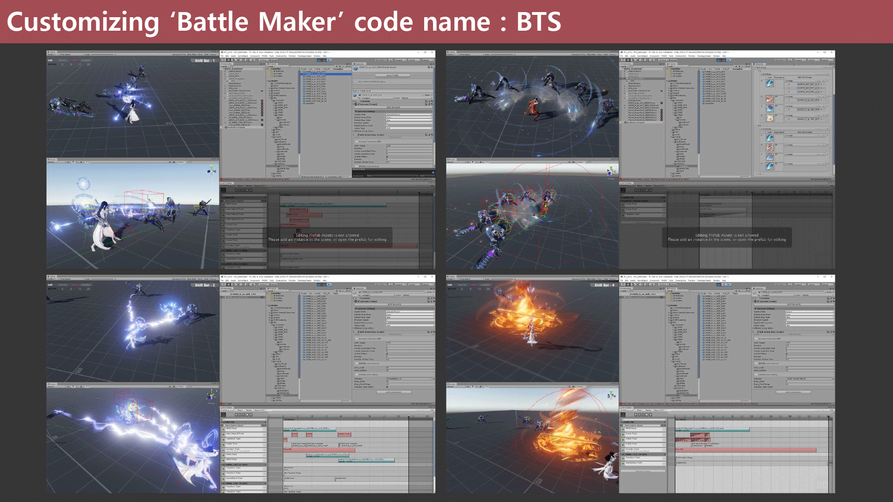Select the Move tool in the Unity toolbar
893x502 pixels.
[x=228, y=60]
